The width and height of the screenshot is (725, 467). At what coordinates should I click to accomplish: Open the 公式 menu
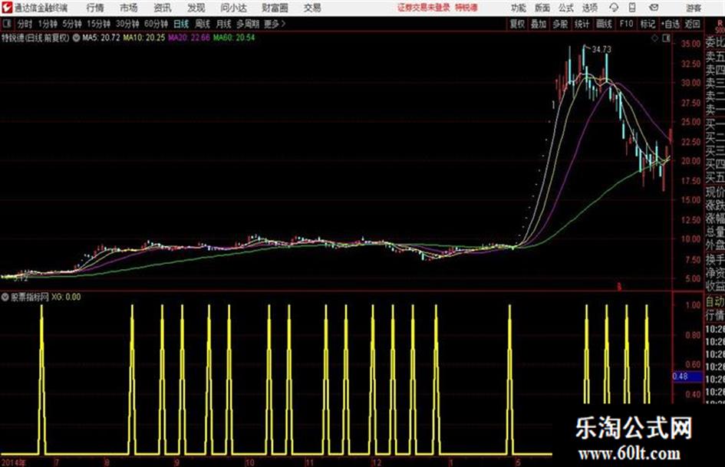pyautogui.click(x=566, y=8)
